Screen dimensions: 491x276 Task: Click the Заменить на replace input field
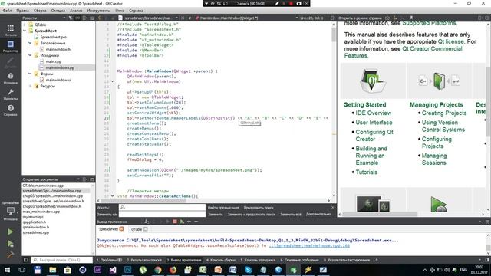pos(162,214)
